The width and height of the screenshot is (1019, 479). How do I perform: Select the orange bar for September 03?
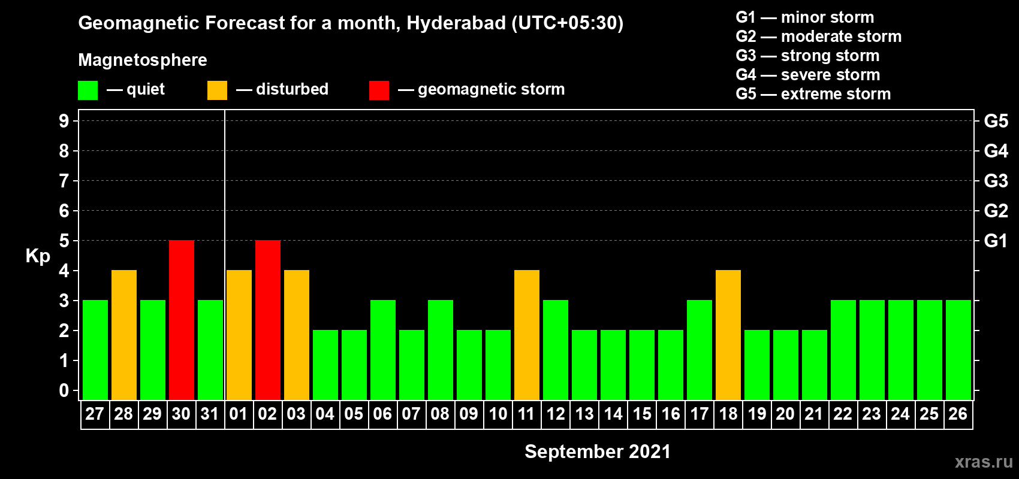coord(297,335)
